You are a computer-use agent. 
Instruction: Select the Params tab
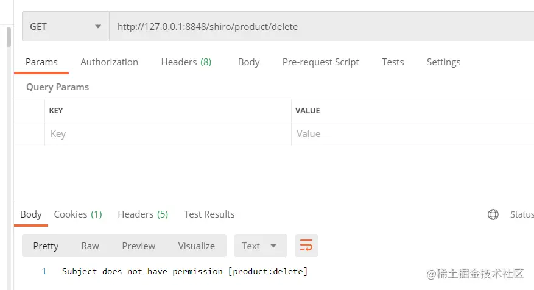(41, 62)
